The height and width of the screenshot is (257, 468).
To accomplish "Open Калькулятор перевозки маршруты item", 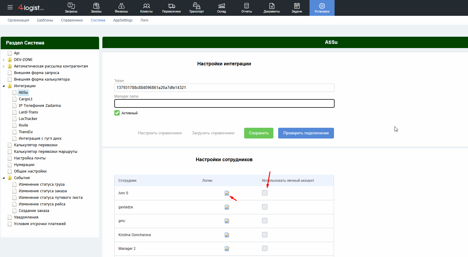I will pos(46,152).
